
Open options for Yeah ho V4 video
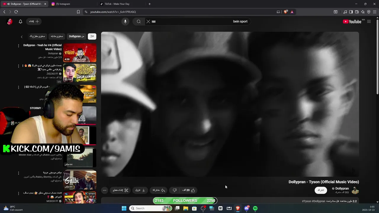point(18,46)
